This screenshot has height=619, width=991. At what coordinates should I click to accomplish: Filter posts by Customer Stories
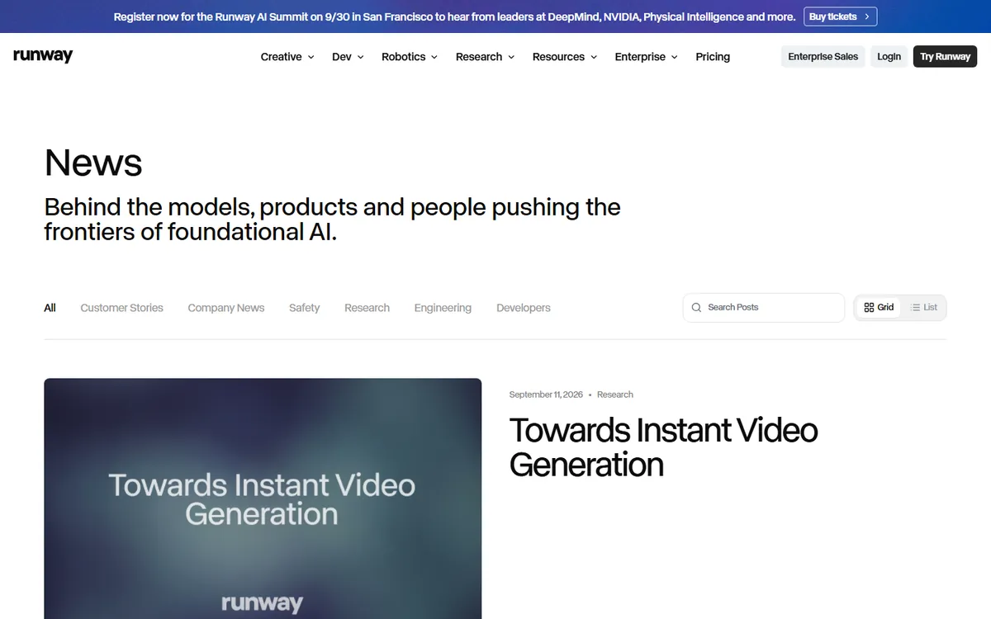[x=121, y=308]
